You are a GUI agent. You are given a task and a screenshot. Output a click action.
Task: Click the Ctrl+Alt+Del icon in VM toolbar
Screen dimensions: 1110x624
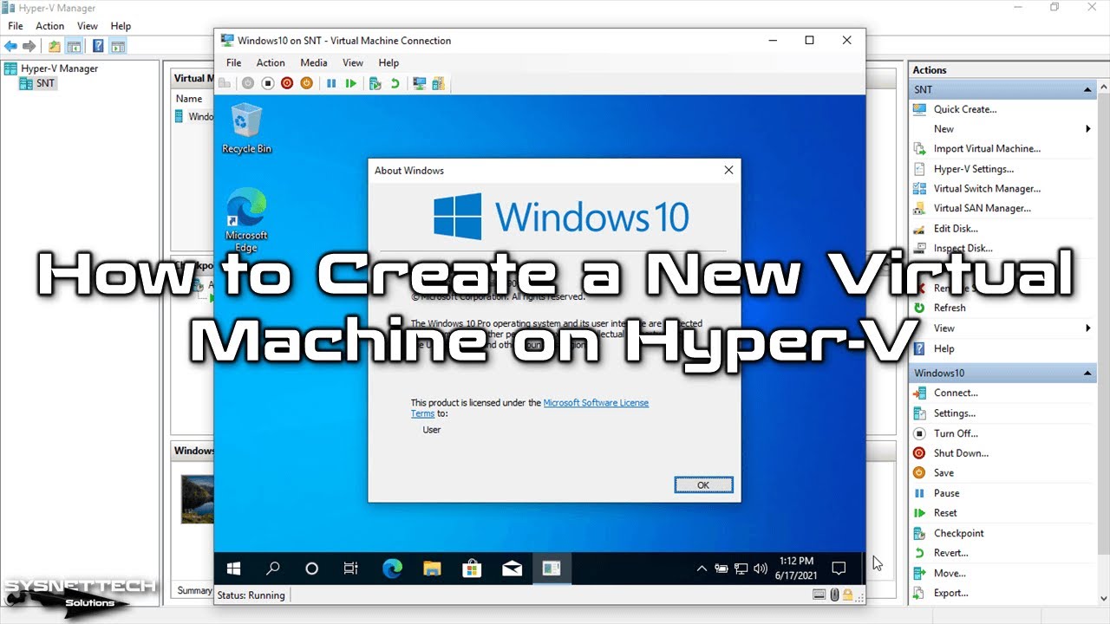(225, 83)
